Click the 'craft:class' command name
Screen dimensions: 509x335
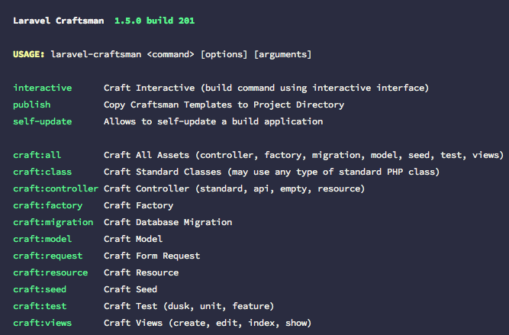click(43, 172)
